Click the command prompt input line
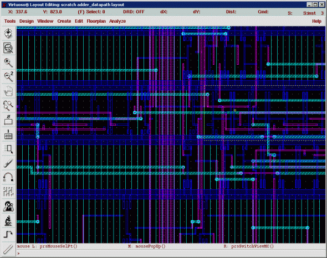Viewport: 327px width, 258px height. [x=171, y=253]
